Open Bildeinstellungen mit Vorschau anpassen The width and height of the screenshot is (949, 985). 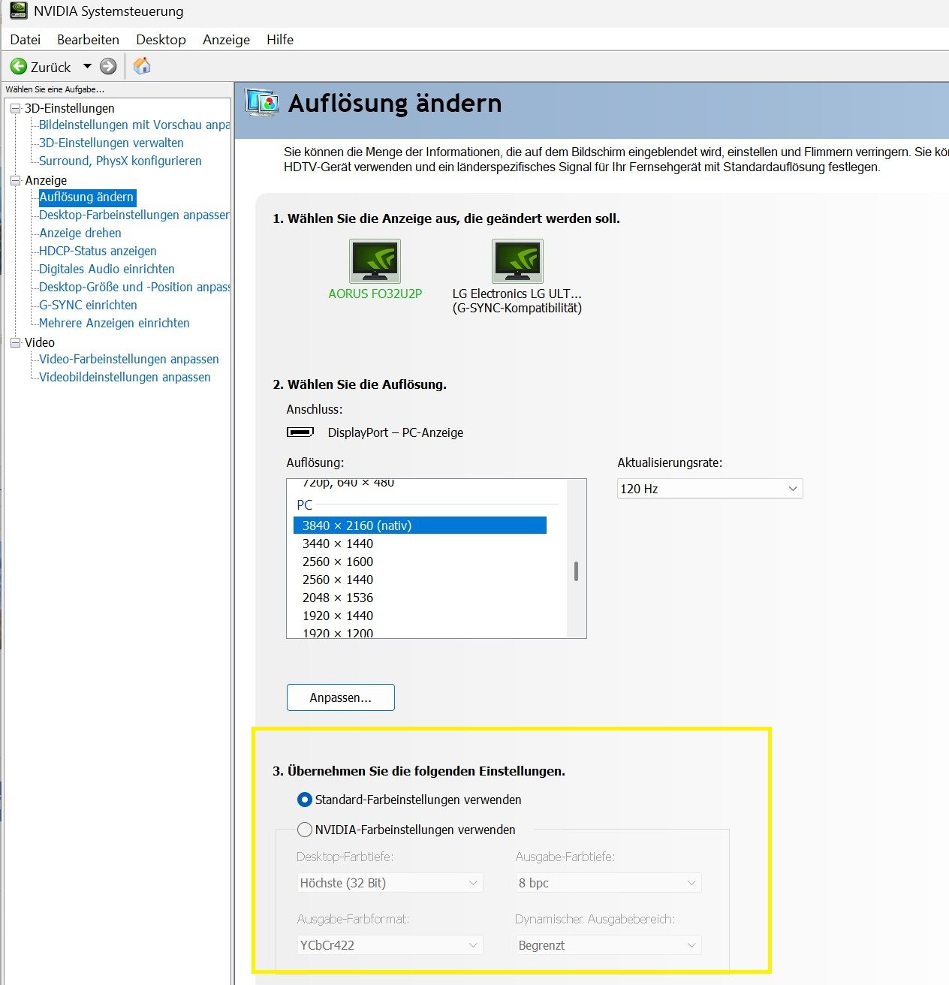click(134, 125)
